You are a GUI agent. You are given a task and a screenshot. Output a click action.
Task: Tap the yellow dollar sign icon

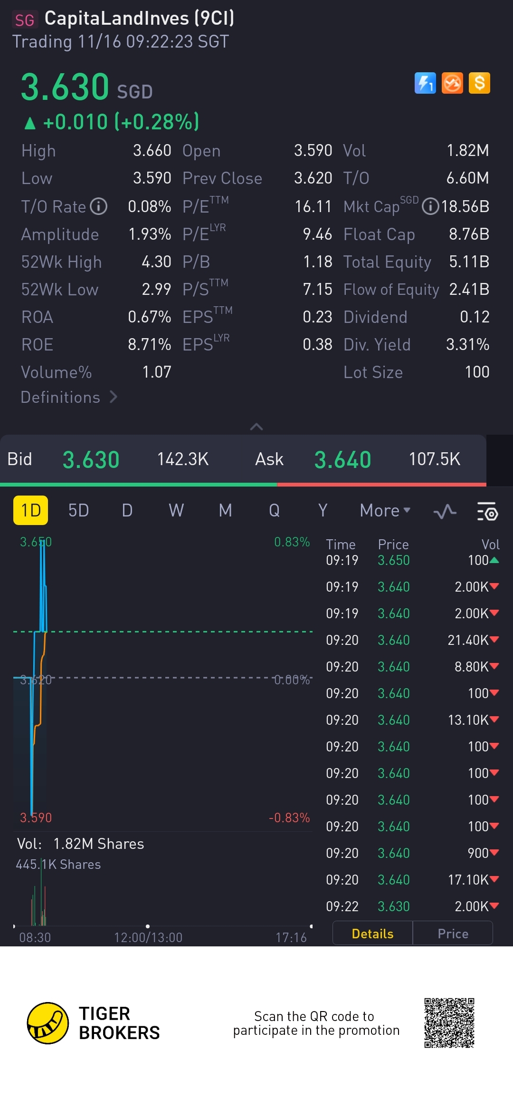point(479,83)
